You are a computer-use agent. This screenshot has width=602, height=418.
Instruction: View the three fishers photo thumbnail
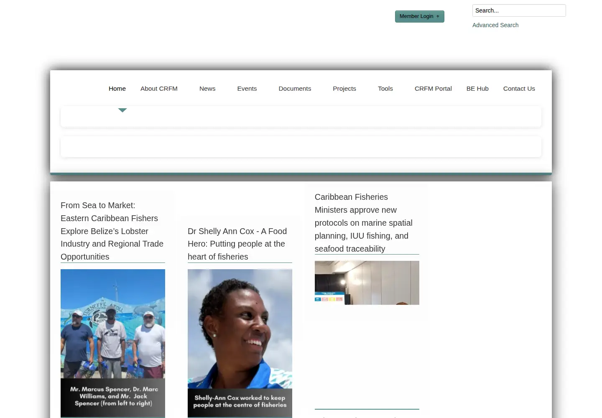113,343
